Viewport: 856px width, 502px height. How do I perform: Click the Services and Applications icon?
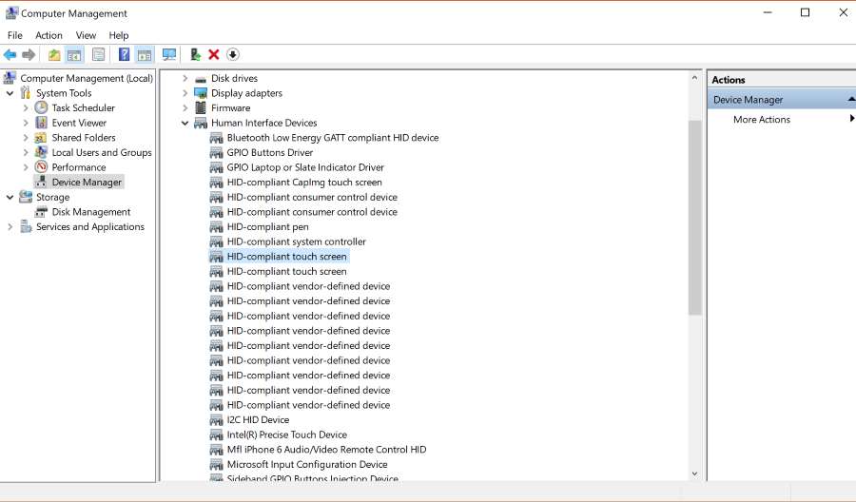(26, 226)
